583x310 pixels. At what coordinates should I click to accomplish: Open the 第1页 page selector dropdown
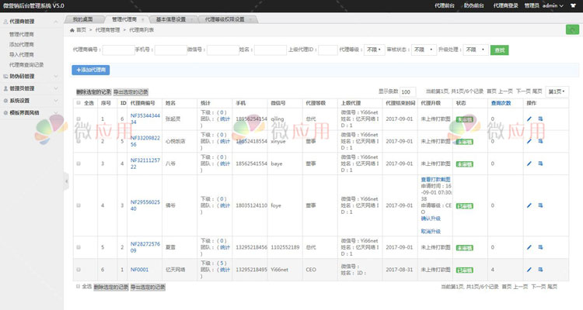pos(557,91)
